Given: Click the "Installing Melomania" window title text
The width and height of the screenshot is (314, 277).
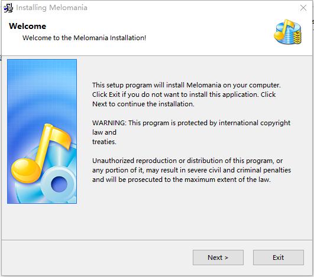Looking at the screenshot, I should tap(51, 8).
